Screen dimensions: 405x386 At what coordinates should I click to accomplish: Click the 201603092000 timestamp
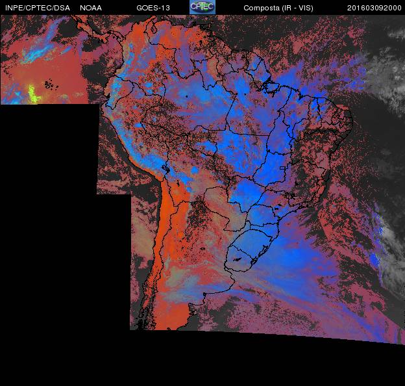[374, 8]
